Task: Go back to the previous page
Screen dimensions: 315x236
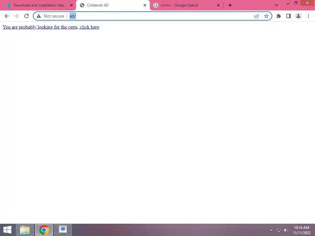Action: (x=7, y=16)
